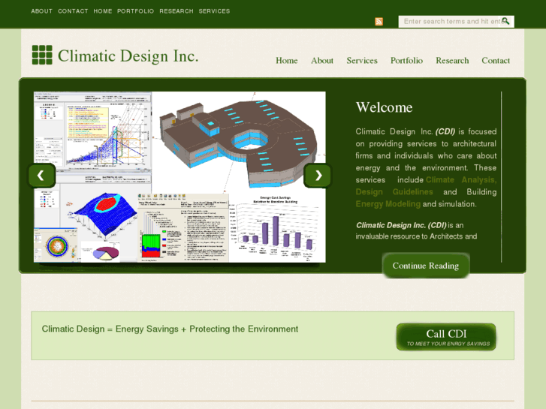Go to previous slide with left arrow
The height and width of the screenshot is (409, 546).
point(41,176)
